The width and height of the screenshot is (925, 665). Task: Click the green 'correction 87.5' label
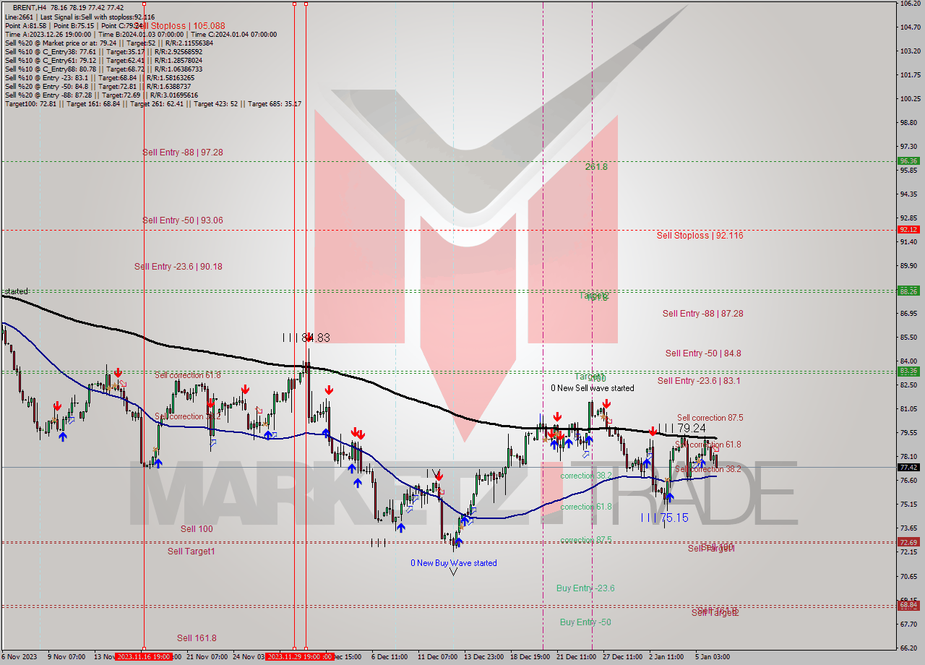coord(586,540)
